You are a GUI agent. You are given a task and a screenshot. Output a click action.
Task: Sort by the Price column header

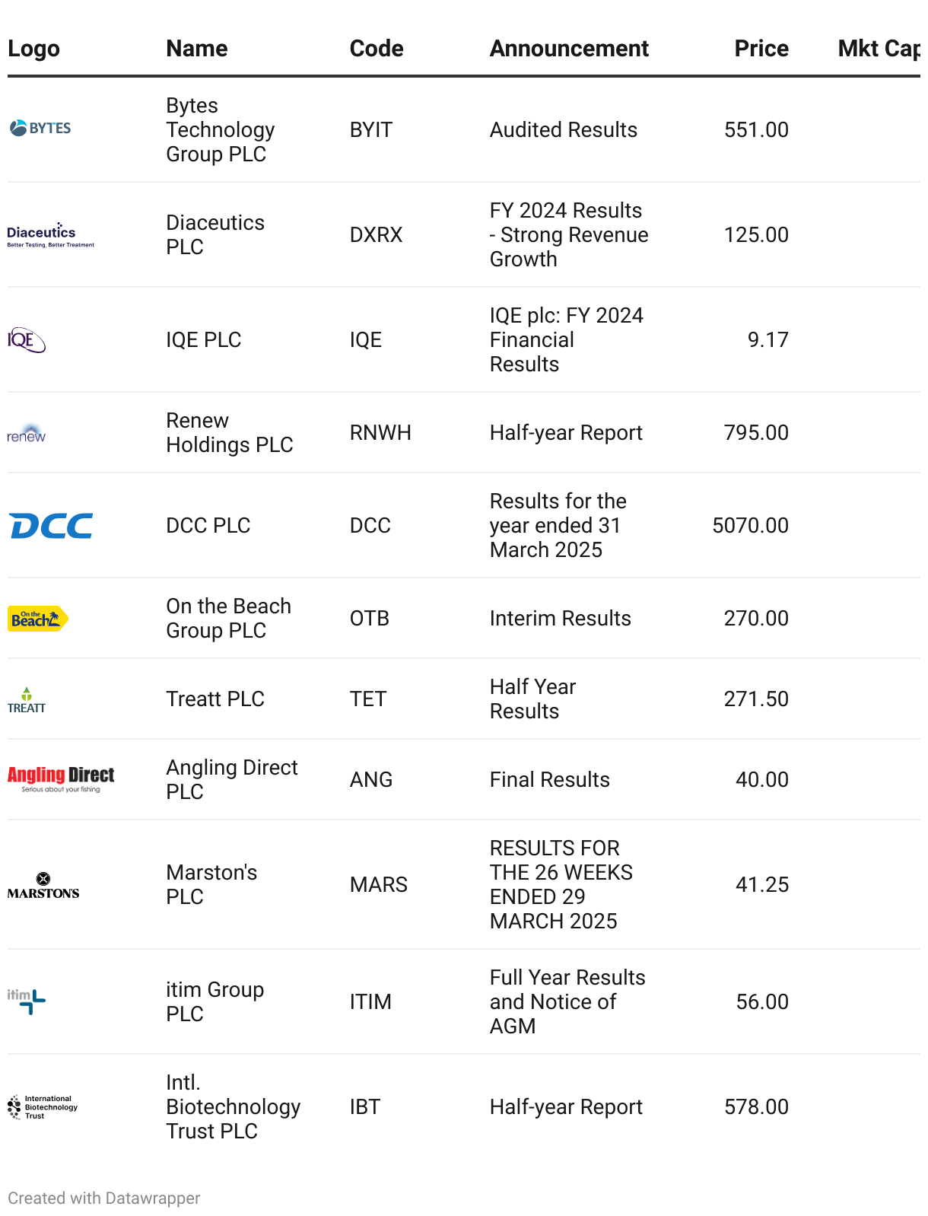(x=761, y=49)
